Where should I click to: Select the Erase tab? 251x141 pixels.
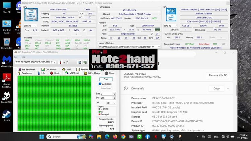[110, 73]
